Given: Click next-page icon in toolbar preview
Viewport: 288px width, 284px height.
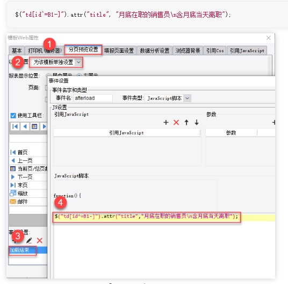Looking at the screenshot, I should (44, 126).
